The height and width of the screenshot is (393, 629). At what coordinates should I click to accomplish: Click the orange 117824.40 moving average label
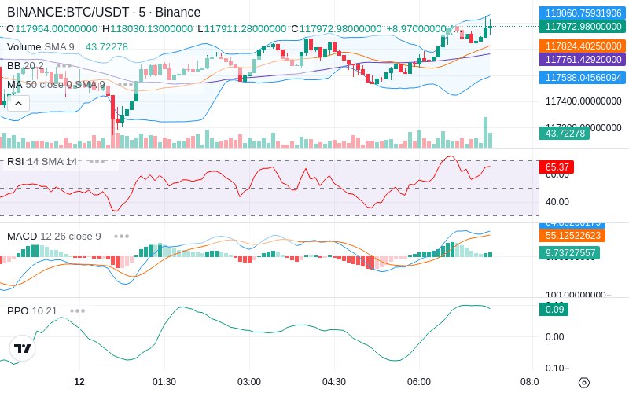click(x=583, y=46)
